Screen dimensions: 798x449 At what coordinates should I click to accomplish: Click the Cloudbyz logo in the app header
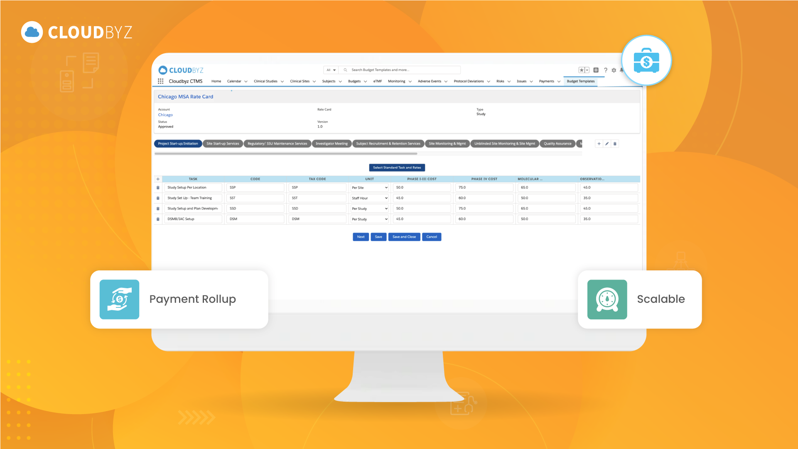coord(181,70)
